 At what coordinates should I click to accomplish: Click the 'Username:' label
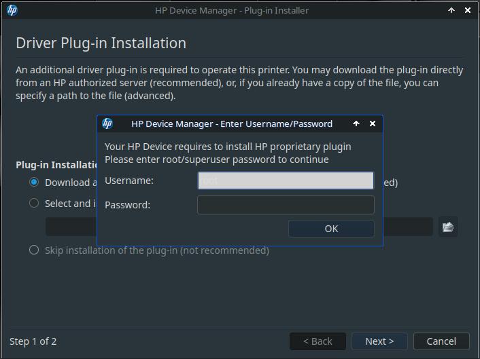129,181
